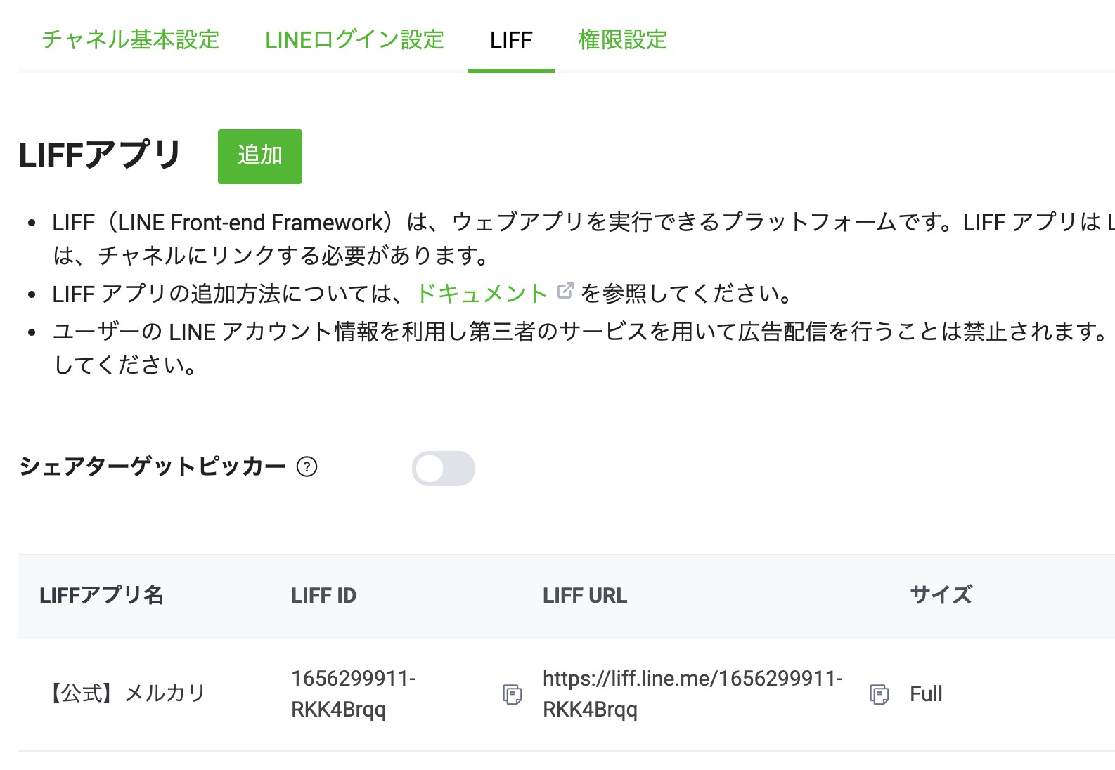Enable the シェアターゲットピッカー toggle

click(x=444, y=469)
